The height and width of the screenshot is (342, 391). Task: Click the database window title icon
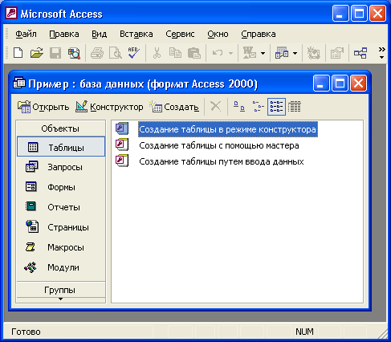19,83
